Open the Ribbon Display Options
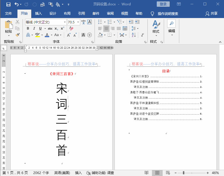The width and height of the screenshot is (224, 176). [x=179, y=4]
